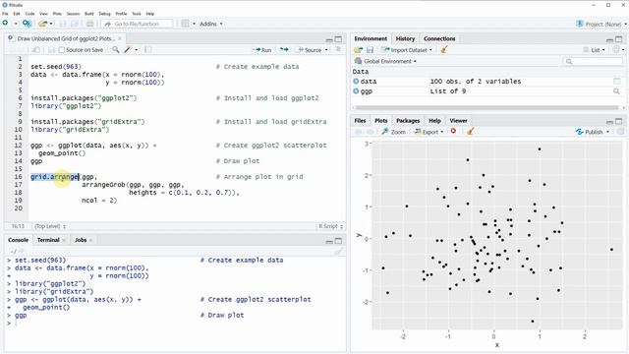Place the cursor on line 12 ggplot code
Screen dimensions: 629x354
click(x=94, y=146)
